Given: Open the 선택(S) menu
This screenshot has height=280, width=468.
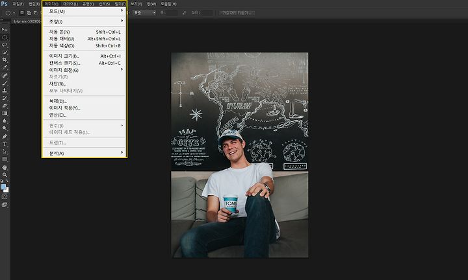Looking at the screenshot, I should [104, 4].
